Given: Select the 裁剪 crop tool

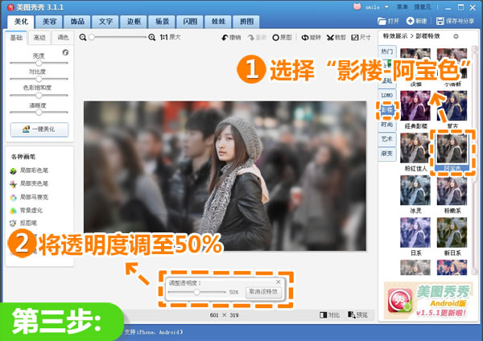Looking at the screenshot, I should coord(336,38).
